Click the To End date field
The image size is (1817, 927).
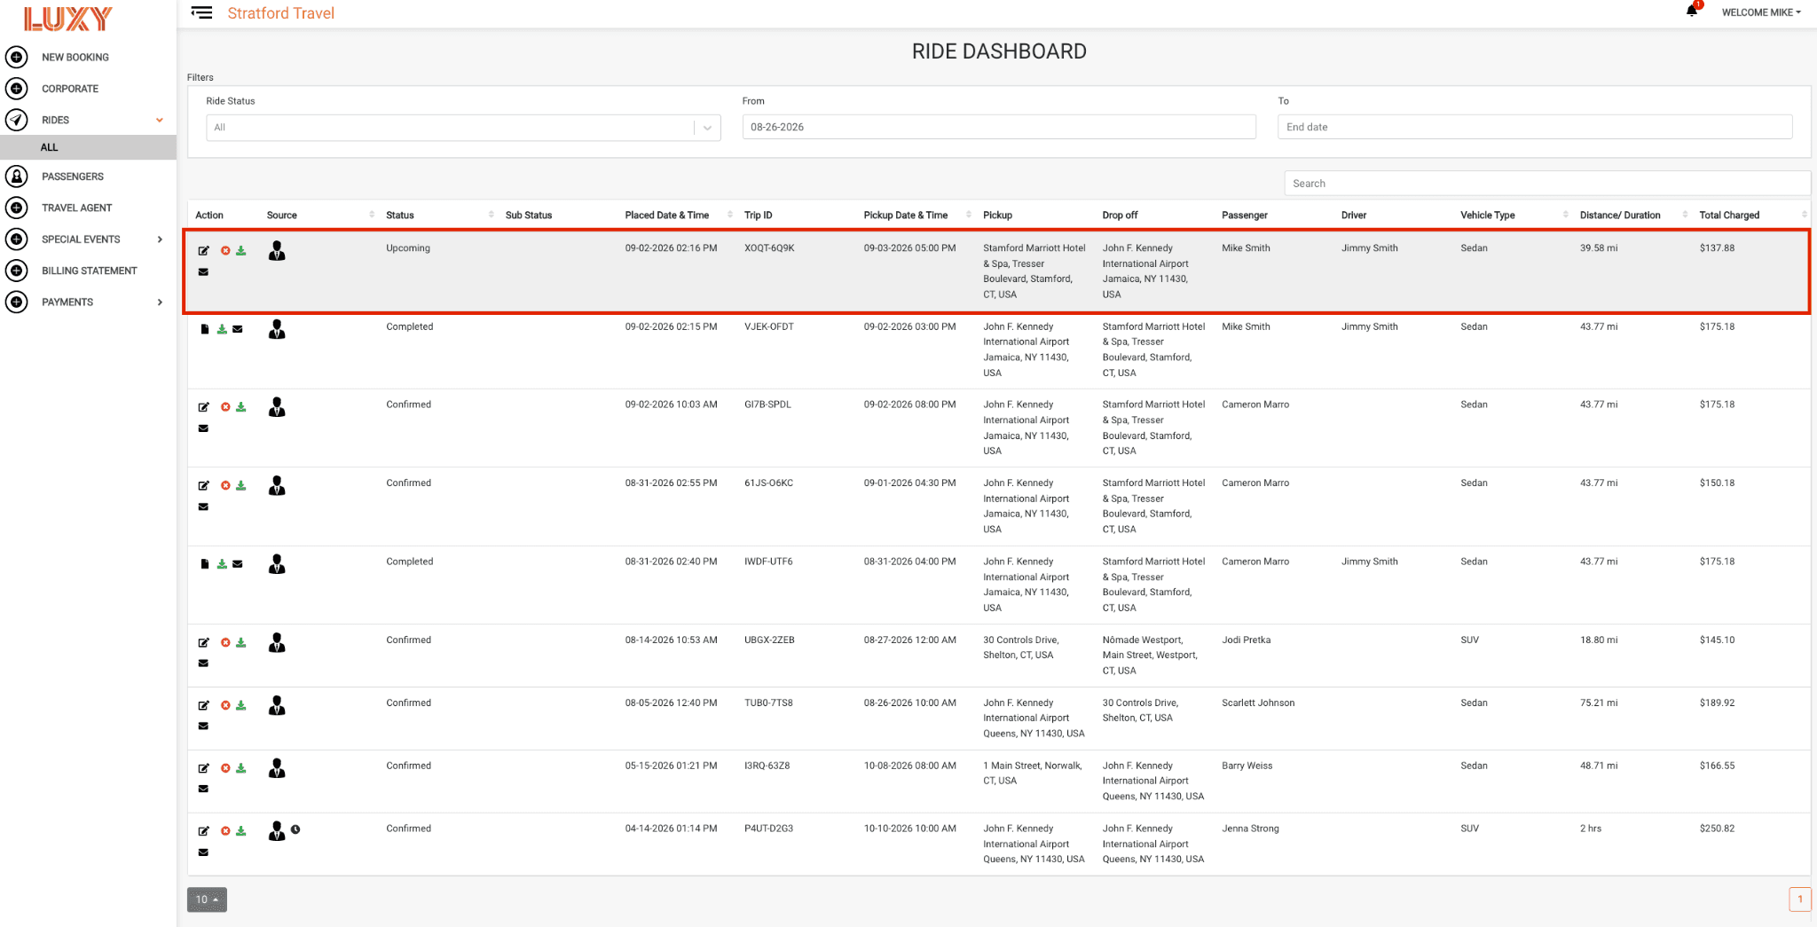pos(1535,127)
